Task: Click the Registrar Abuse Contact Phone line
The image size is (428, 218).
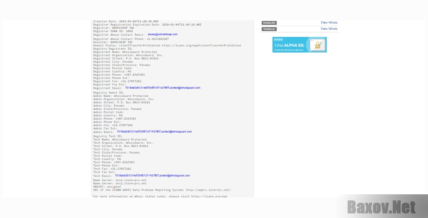Action: 131,39
